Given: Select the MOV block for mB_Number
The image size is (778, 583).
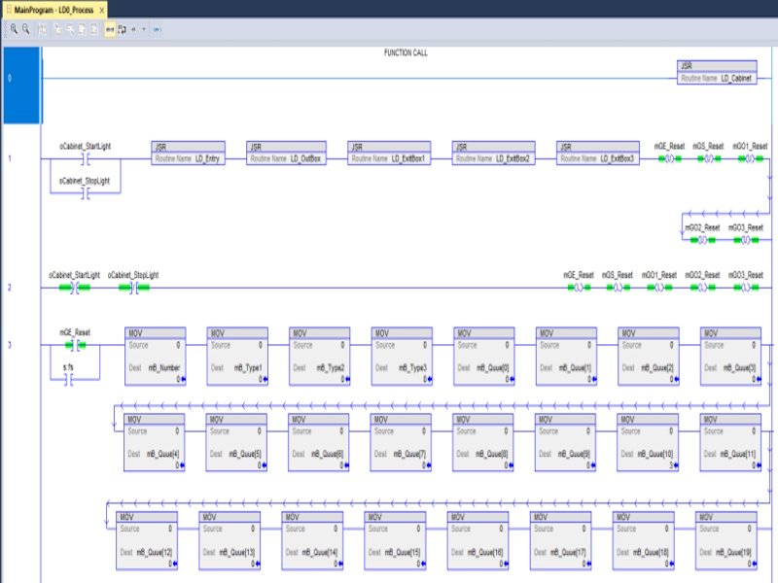Looking at the screenshot, I should (x=156, y=357).
